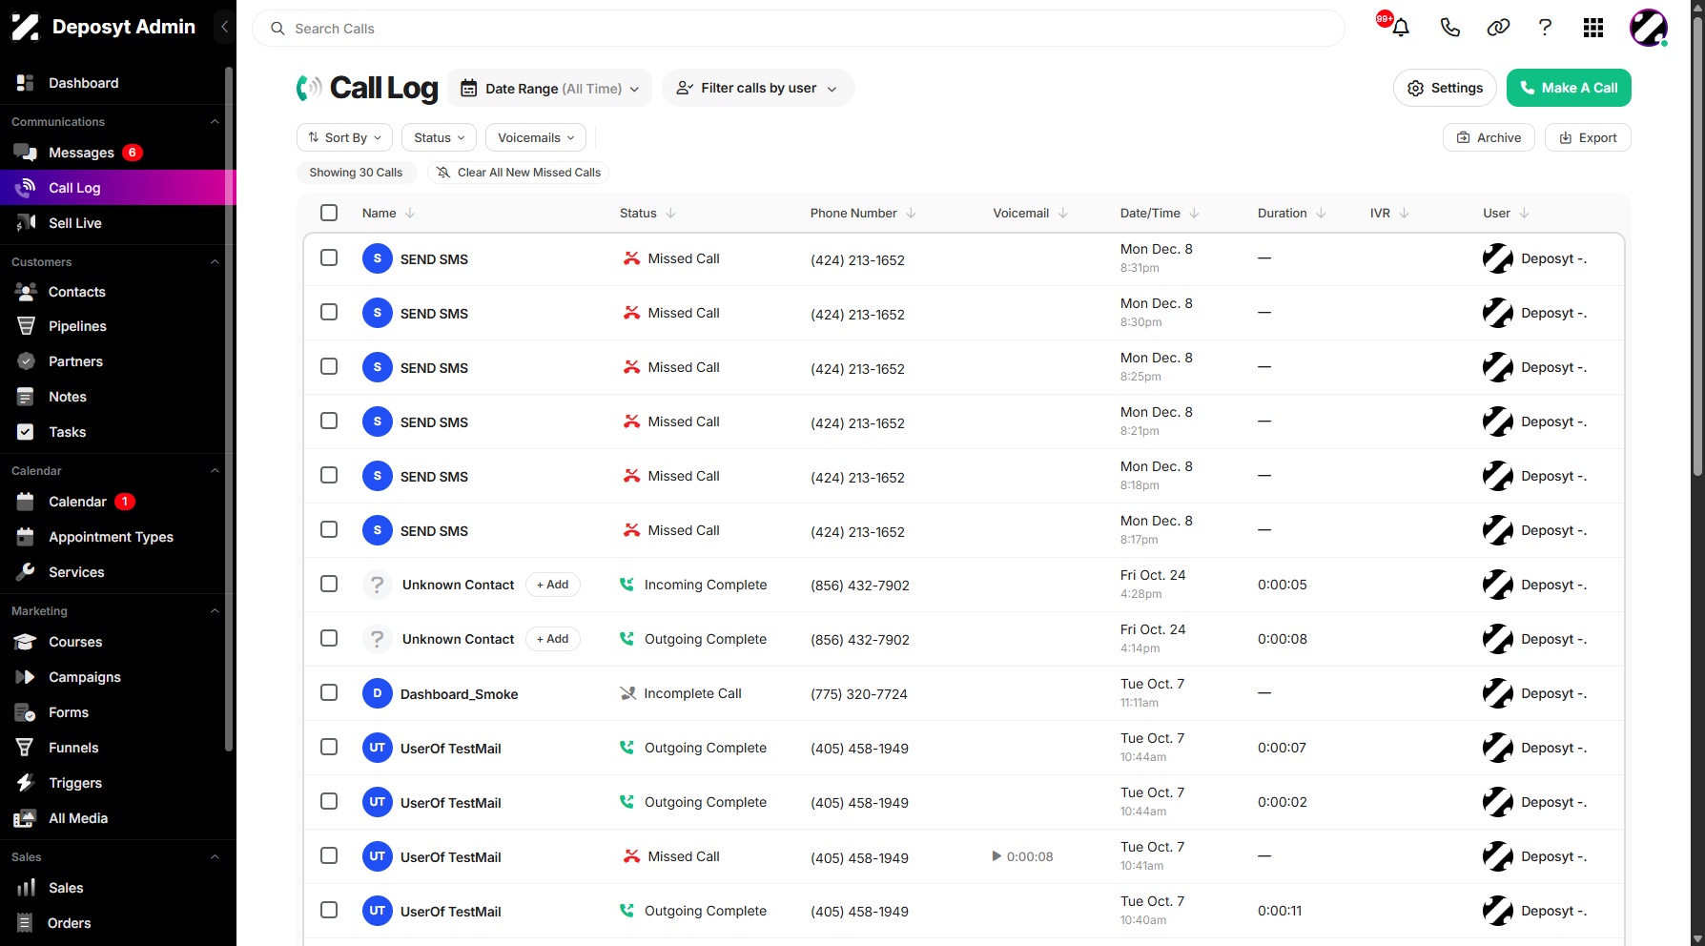This screenshot has height=946, width=1705.
Task: Click the phone dialer icon in header
Action: (1449, 28)
